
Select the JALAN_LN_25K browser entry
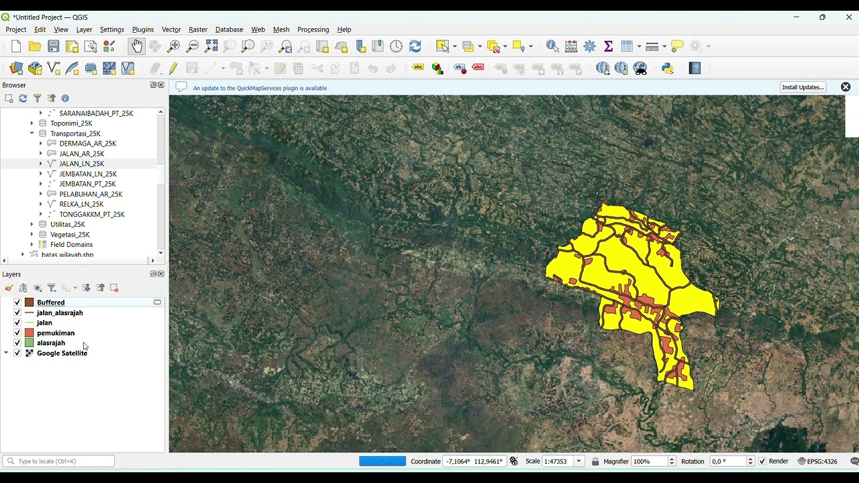point(82,164)
